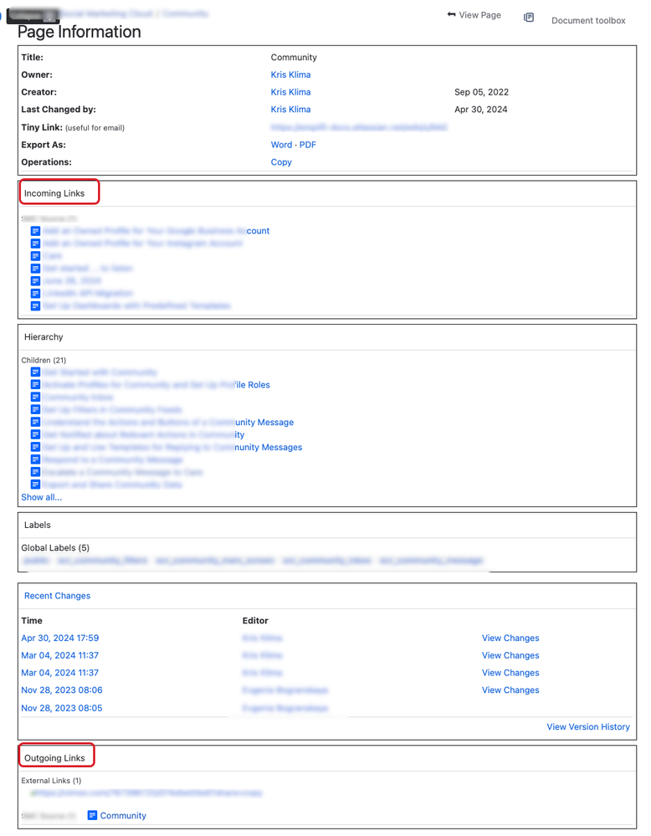The width and height of the screenshot is (651, 836).
Task: Click the Outgoing Links section heading
Action: point(54,757)
